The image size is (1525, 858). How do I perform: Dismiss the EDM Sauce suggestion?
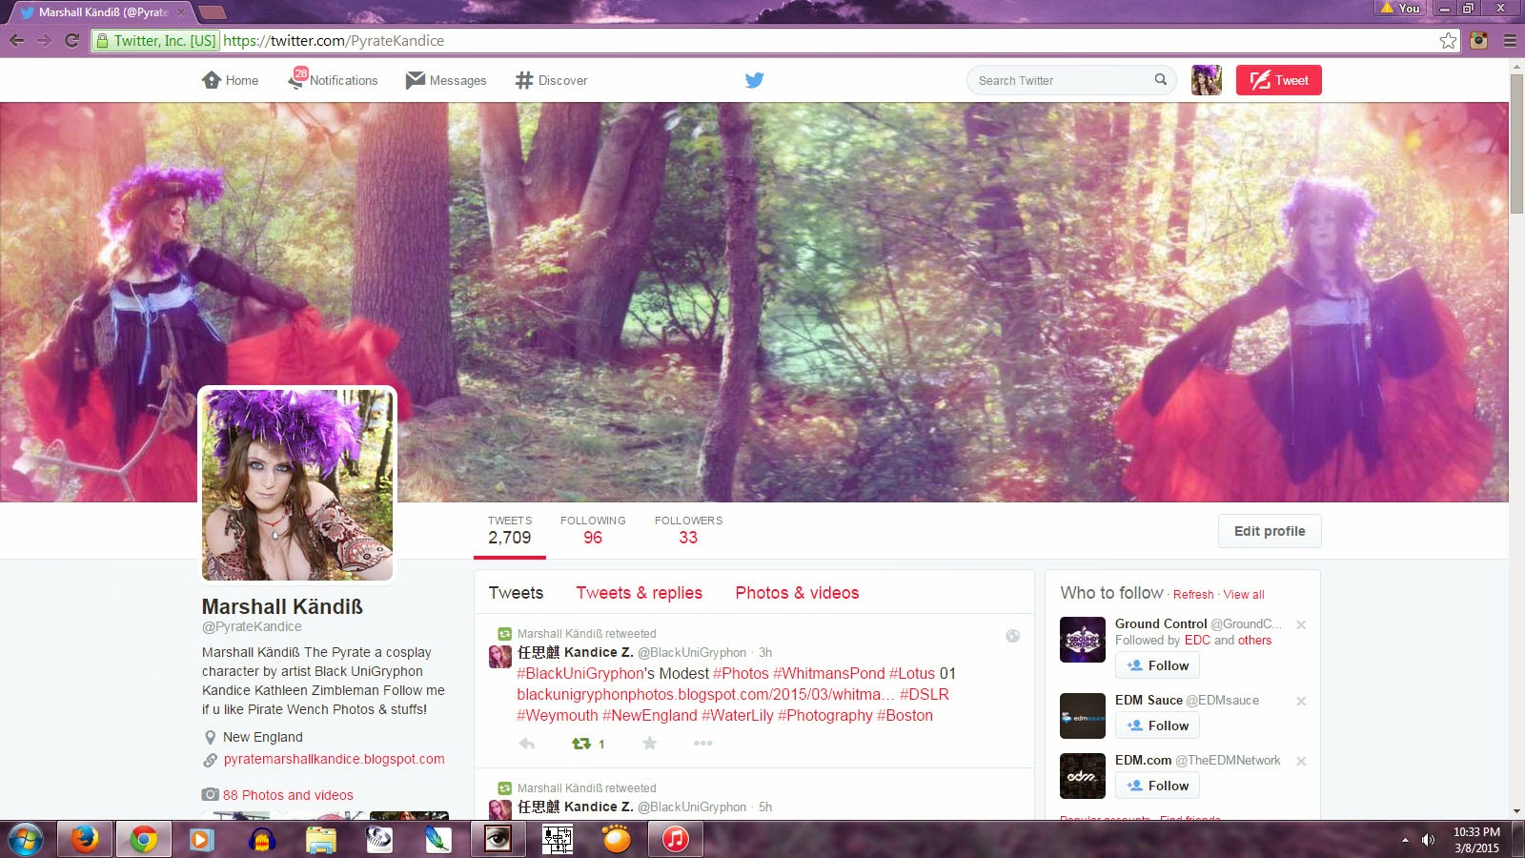coord(1301,702)
